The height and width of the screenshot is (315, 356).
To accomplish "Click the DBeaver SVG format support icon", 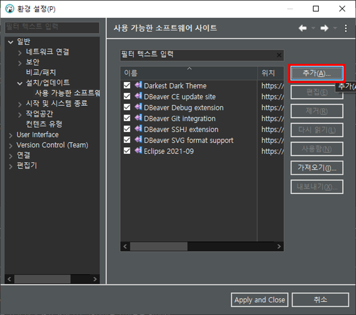I will 138,140.
